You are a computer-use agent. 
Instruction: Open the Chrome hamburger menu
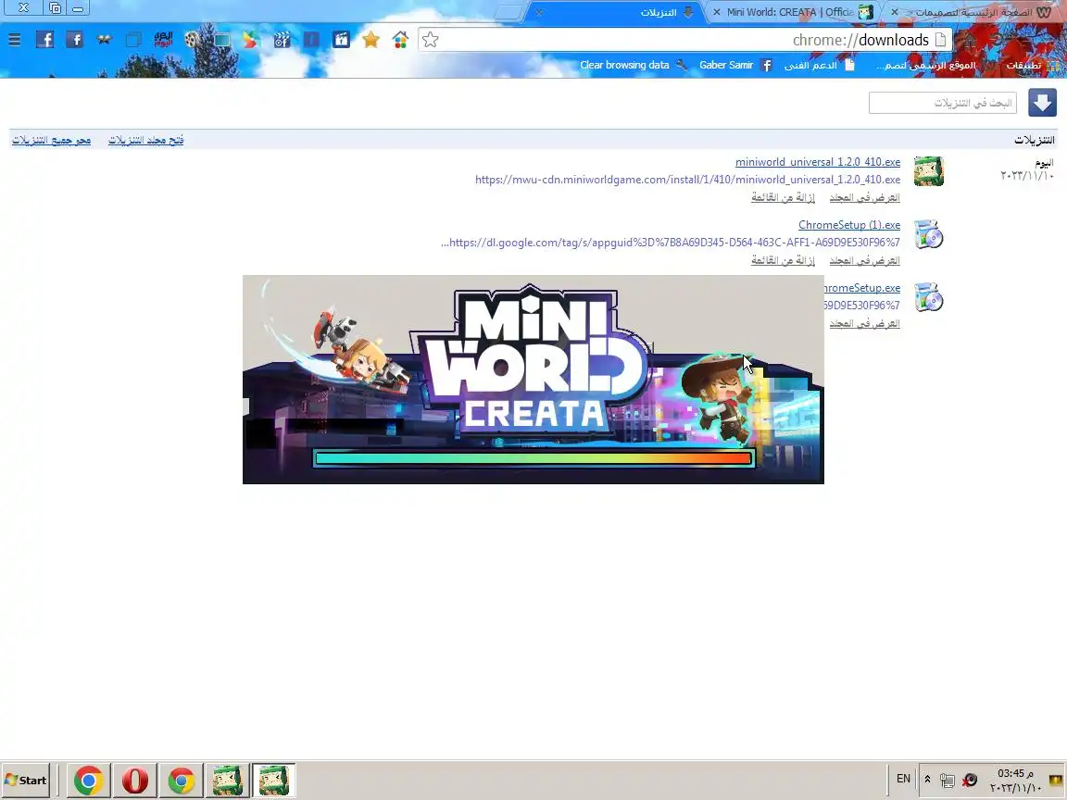point(14,40)
